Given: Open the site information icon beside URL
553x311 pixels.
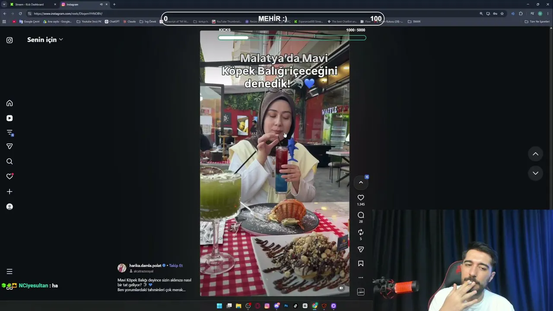Looking at the screenshot, I should 29,13.
